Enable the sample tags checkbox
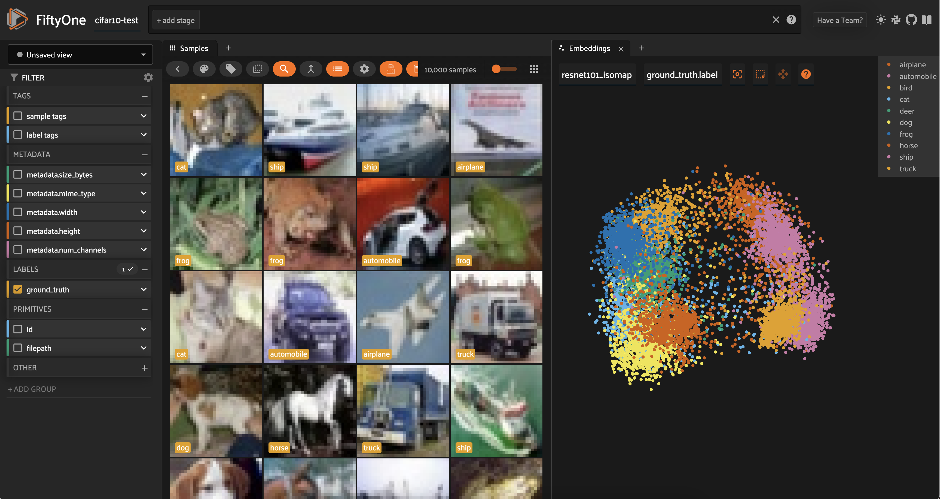 (x=17, y=116)
